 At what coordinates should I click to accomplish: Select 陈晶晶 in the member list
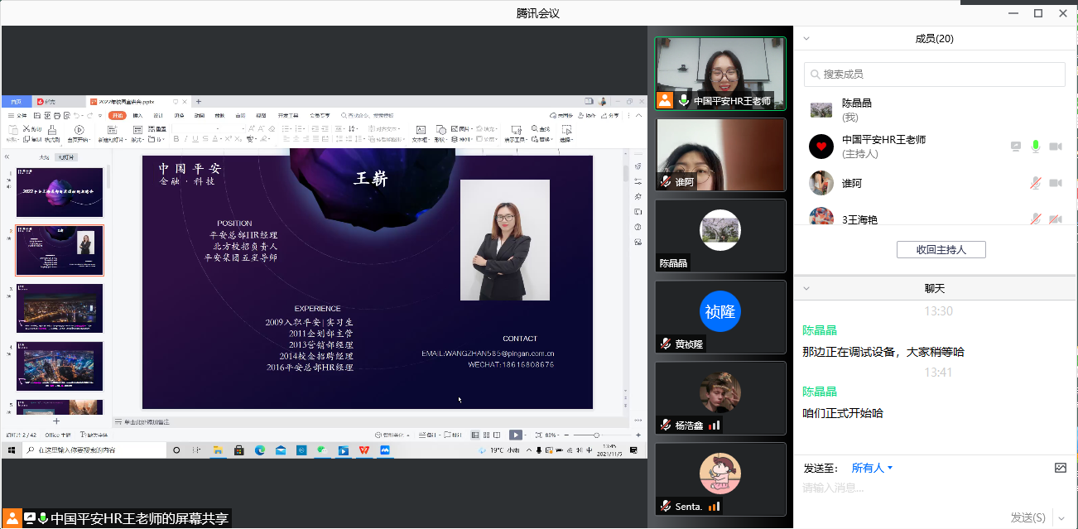point(856,109)
